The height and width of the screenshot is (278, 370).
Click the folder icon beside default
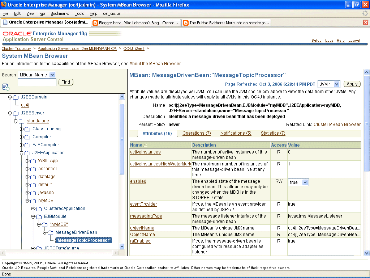tap(33, 185)
